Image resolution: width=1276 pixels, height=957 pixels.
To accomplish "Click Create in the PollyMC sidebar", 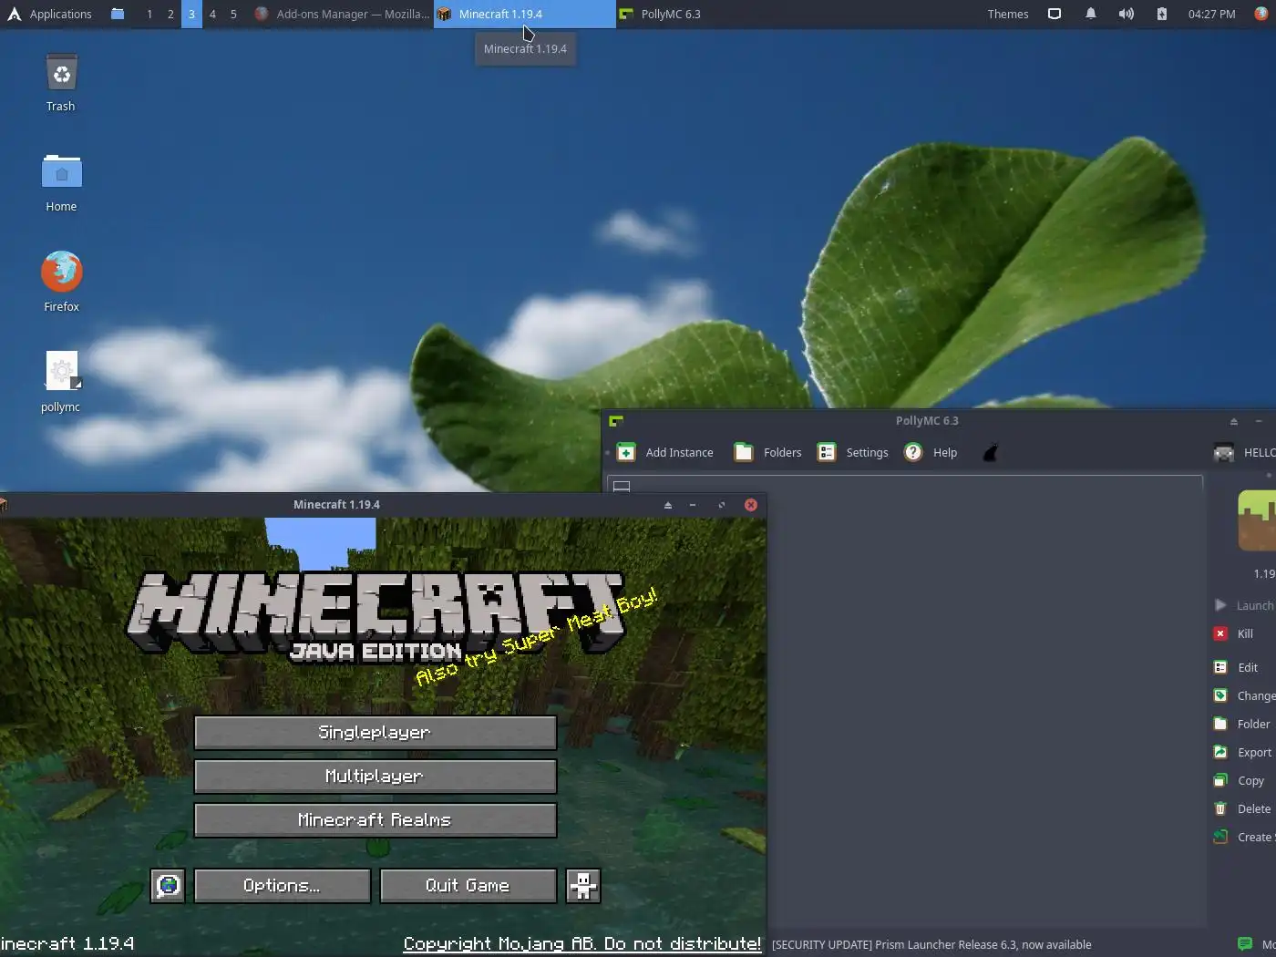I will pyautogui.click(x=1245, y=837).
